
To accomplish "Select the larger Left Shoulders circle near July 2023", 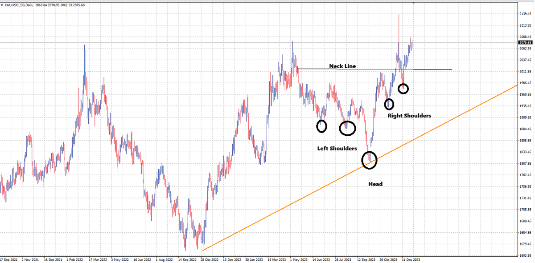I will 347,128.
